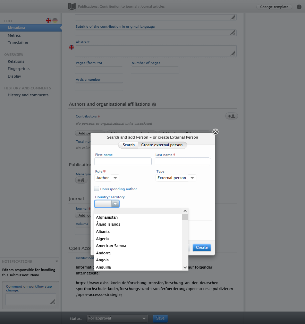Open the Metrics section in the sidebar
This screenshot has width=305, height=324.
(x=14, y=35)
